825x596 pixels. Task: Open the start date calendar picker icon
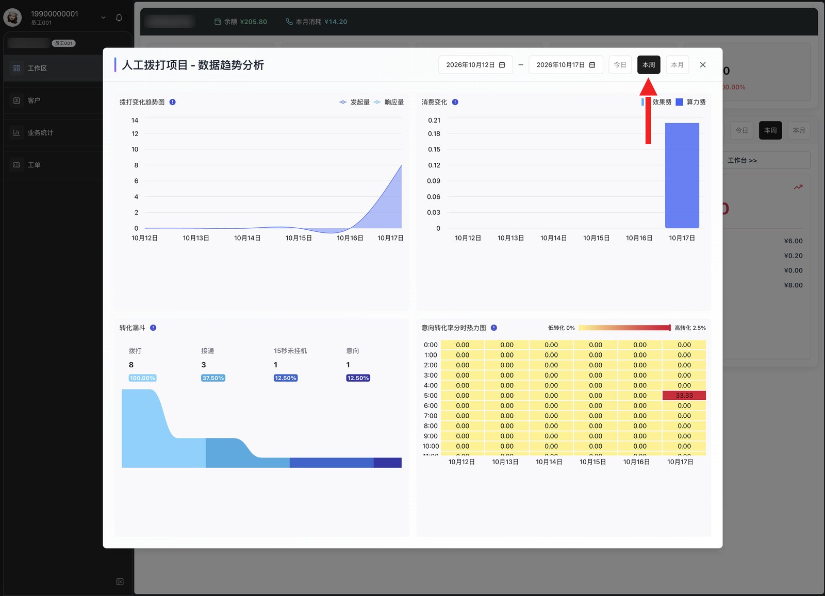coord(502,65)
